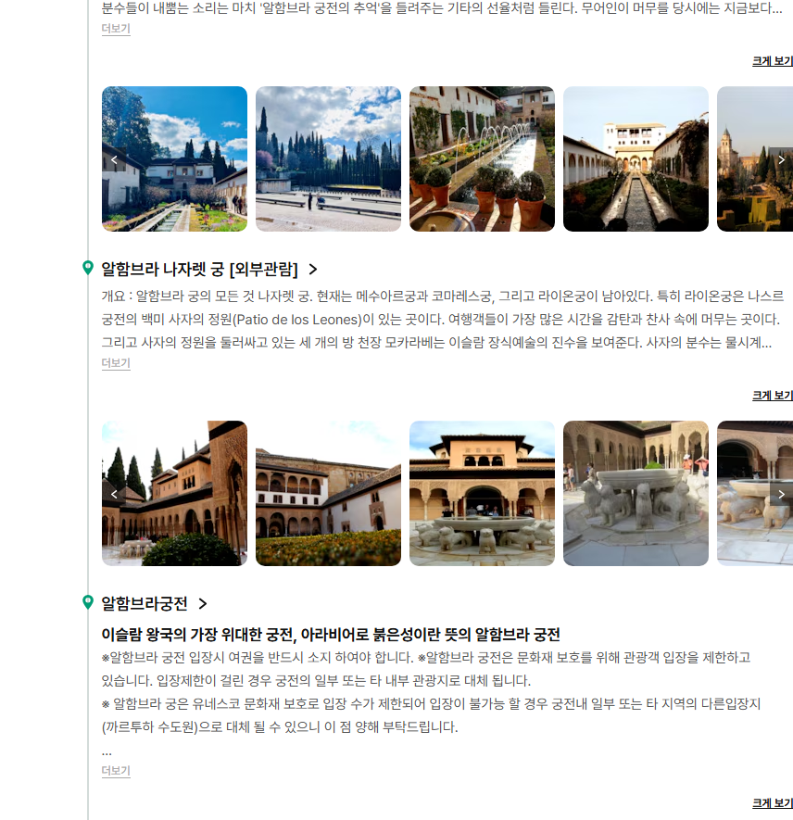Image resolution: width=793 pixels, height=820 pixels.
Task: Select the lion fountain photo in the second gallery
Action: click(636, 493)
